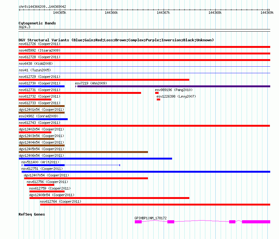Select the esv1226398 (Levy2007) label

click(176, 96)
